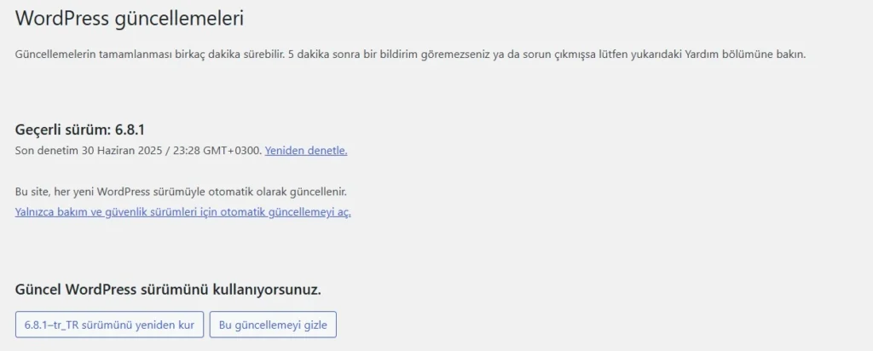The height and width of the screenshot is (351, 873).
Task: Click the 'Yeniden denetle.' link
Action: 306,151
